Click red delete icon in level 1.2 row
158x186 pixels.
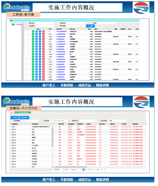tap(44, 42)
